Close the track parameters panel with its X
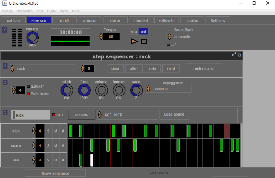This screenshot has height=178, width=275. tap(5, 83)
